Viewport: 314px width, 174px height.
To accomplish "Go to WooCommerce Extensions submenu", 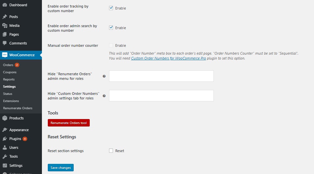I will (11, 101).
